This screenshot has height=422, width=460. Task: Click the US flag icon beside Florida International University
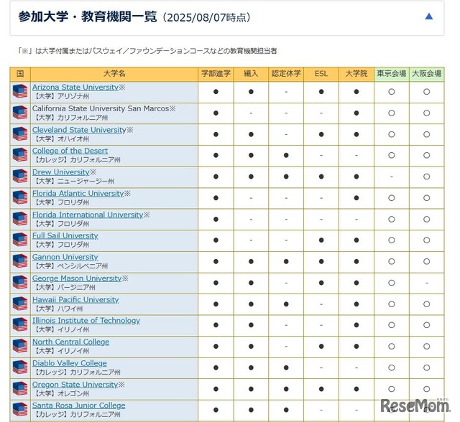(20, 219)
